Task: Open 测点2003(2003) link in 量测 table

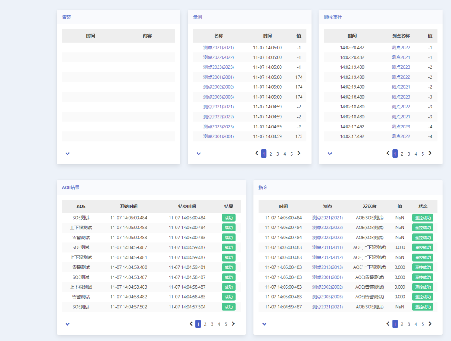Action: 218,97
